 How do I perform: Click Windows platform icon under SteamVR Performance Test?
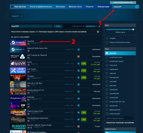point(28,51)
